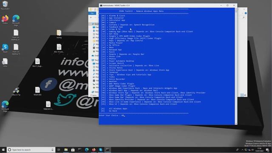Click the microphone icon in taskbar search
The height and width of the screenshot is (153, 272).
[x=52, y=150]
